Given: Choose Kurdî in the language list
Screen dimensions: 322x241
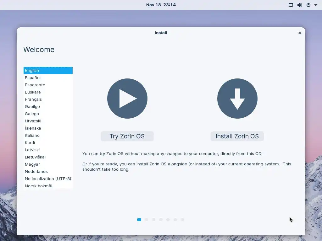Looking at the screenshot, I should coord(48,143).
